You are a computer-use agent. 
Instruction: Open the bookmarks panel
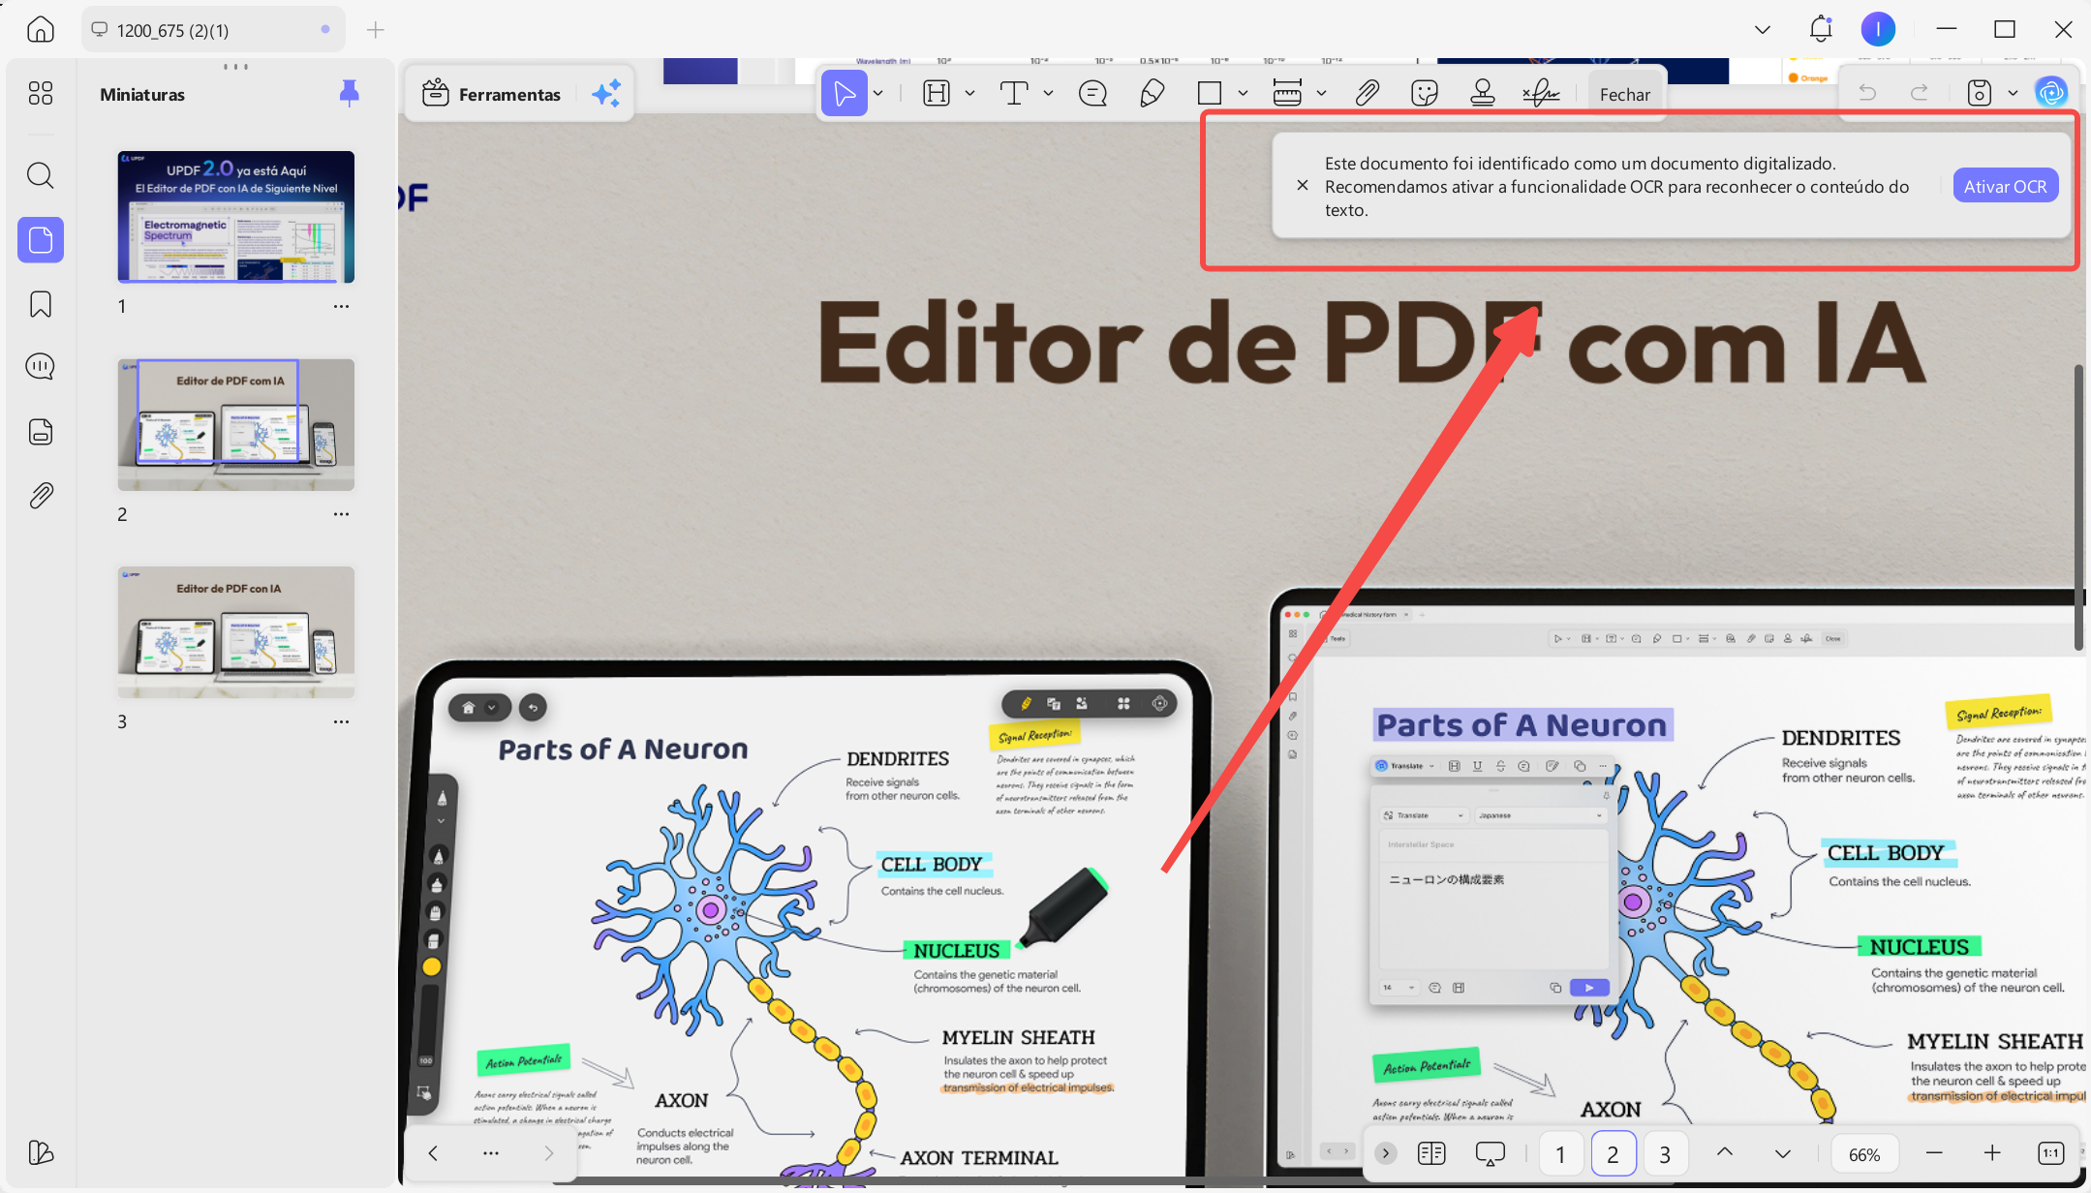41,304
